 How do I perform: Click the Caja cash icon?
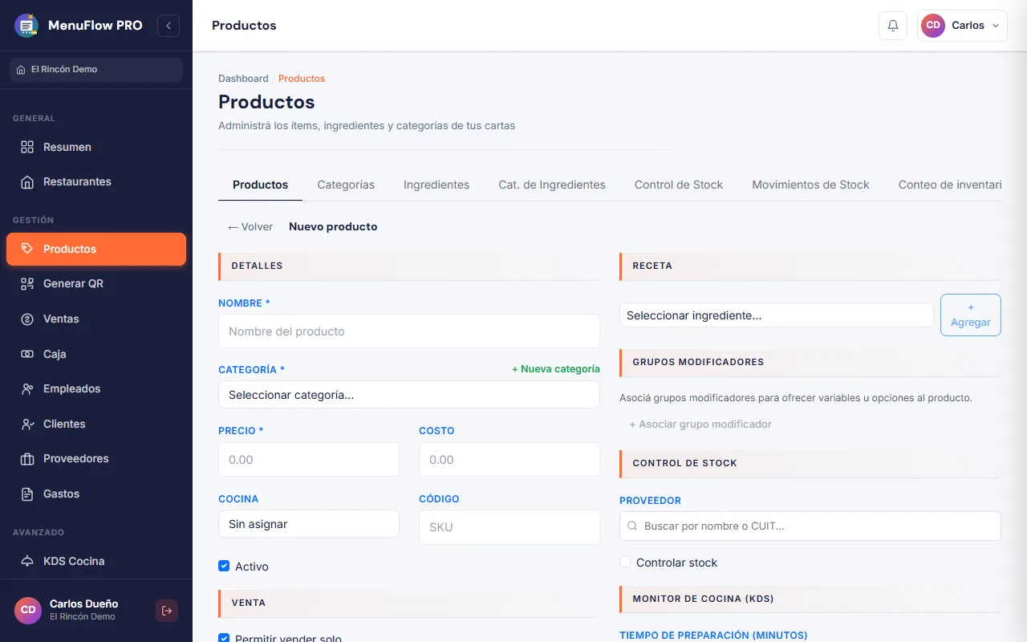tap(27, 354)
